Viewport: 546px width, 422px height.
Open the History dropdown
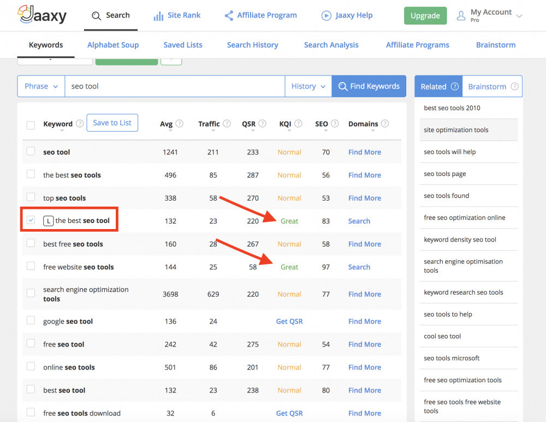pyautogui.click(x=308, y=86)
